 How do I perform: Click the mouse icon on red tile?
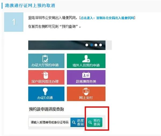45,75
